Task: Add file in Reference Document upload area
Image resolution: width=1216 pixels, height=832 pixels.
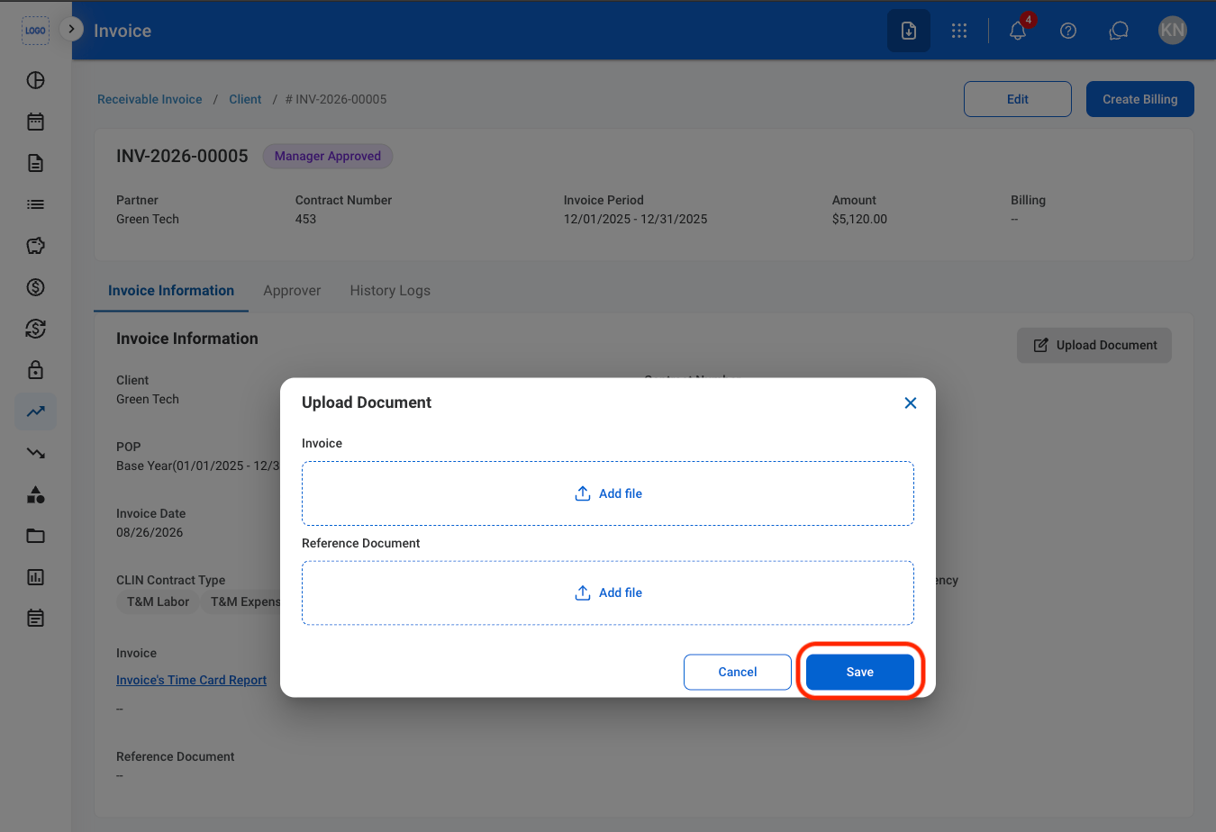Action: [x=608, y=592]
